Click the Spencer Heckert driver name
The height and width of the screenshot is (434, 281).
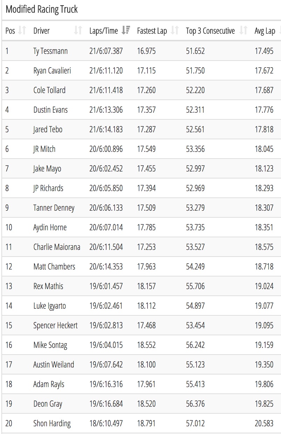click(x=55, y=325)
